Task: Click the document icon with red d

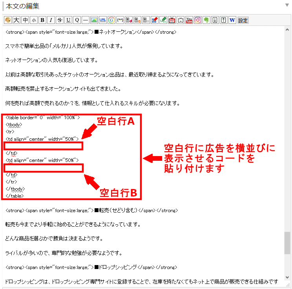Action: pos(129,20)
